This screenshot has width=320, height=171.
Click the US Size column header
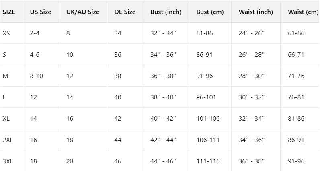[41, 12]
